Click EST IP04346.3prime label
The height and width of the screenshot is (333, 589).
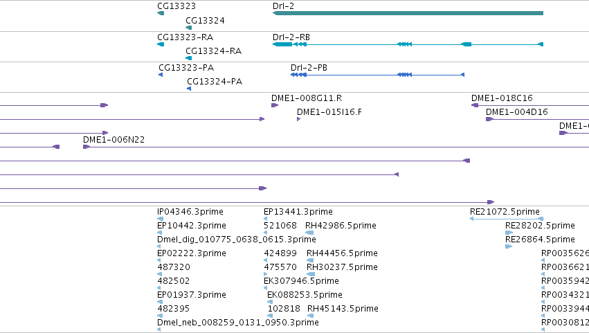(x=190, y=212)
